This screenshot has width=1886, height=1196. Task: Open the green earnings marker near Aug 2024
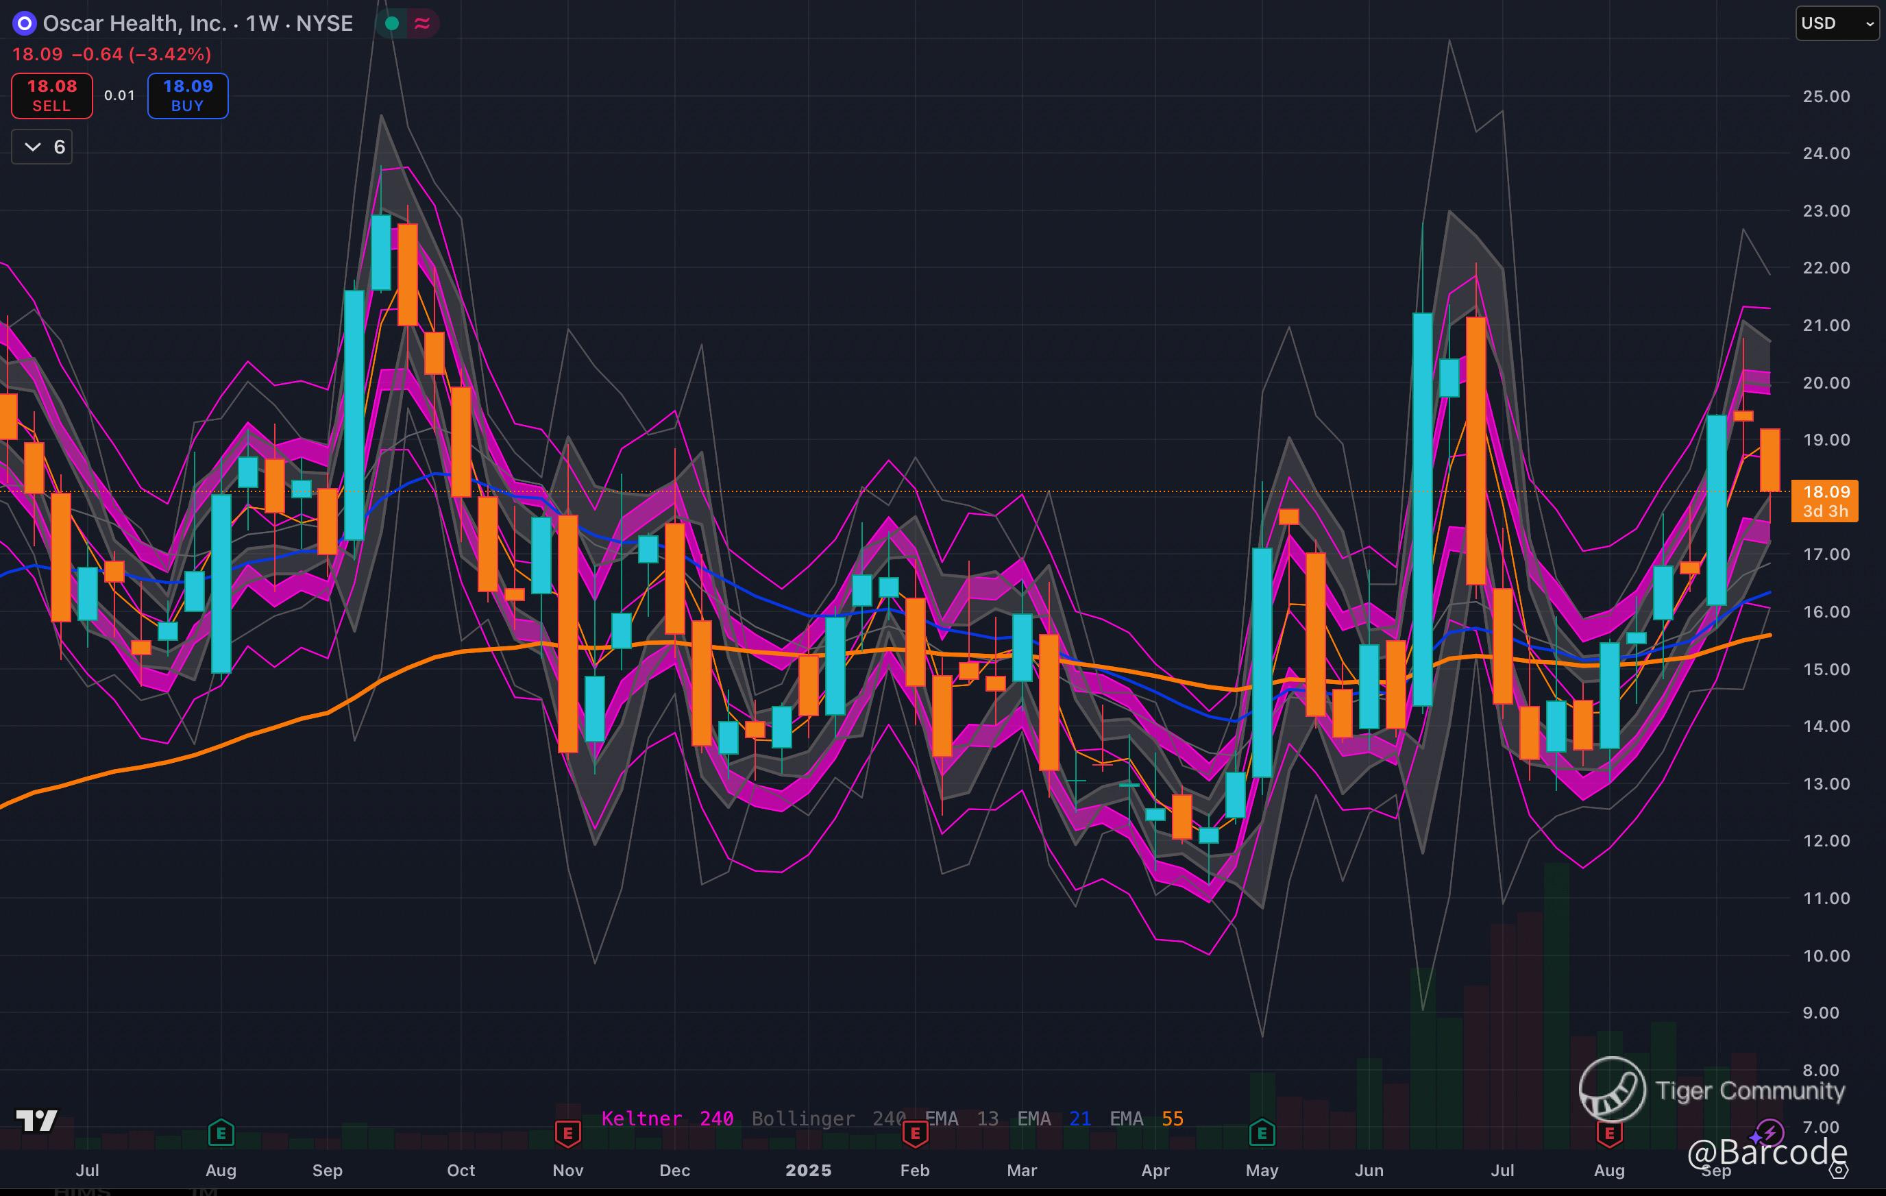[x=221, y=1132]
